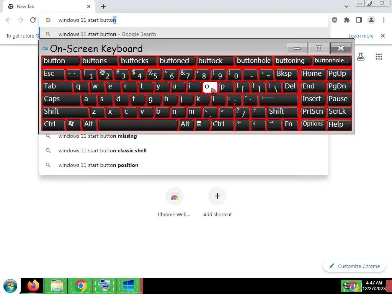392x294 pixels.
Task: Tap the Esc key on On-Screen Keyboard
Action: coord(54,74)
